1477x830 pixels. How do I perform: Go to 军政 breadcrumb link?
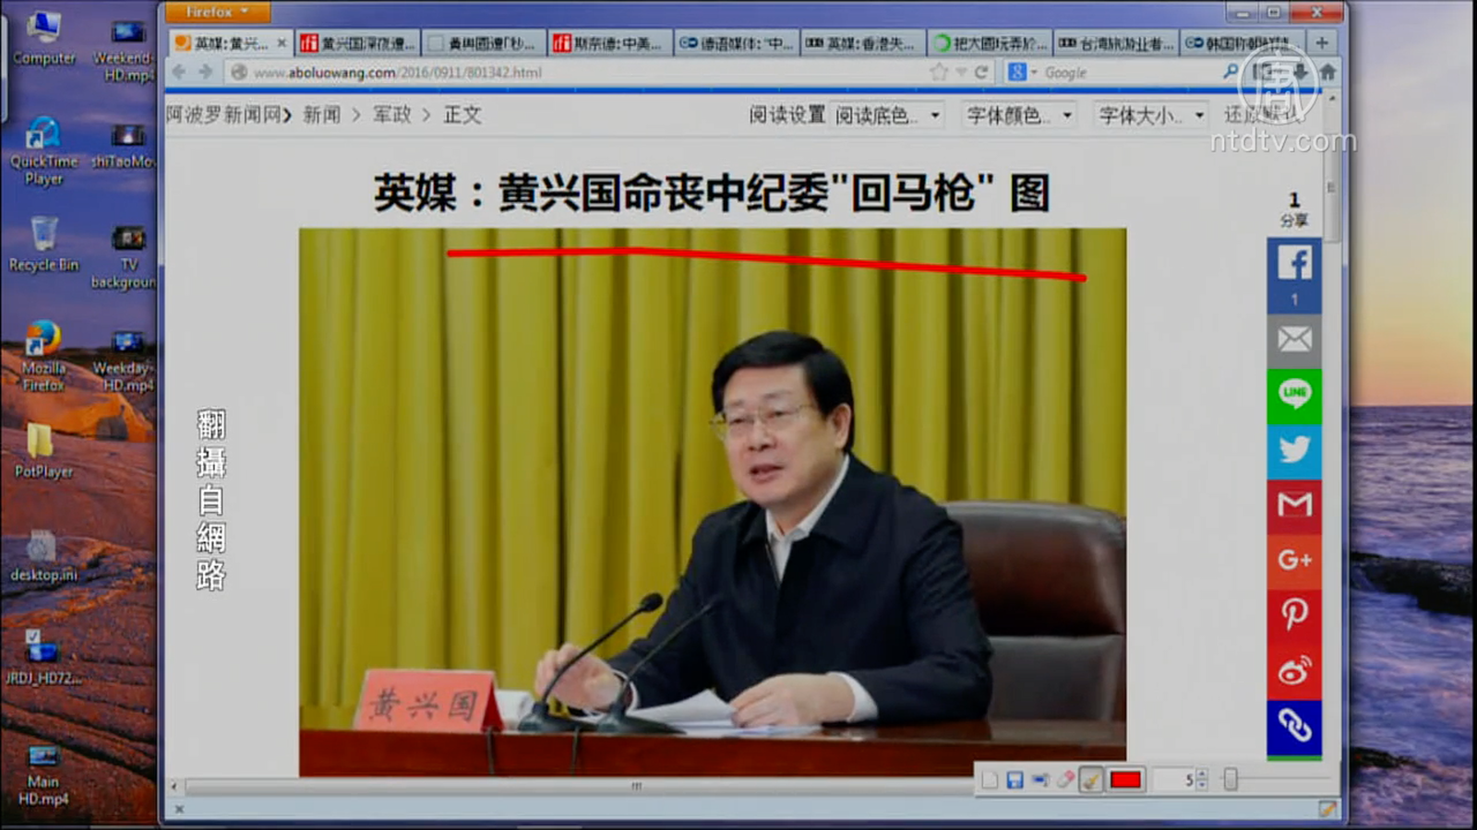click(391, 115)
